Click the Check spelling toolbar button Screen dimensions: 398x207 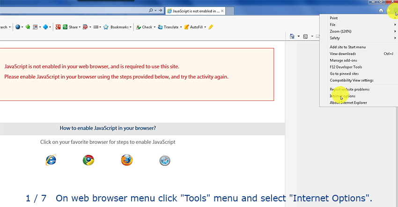[145, 27]
